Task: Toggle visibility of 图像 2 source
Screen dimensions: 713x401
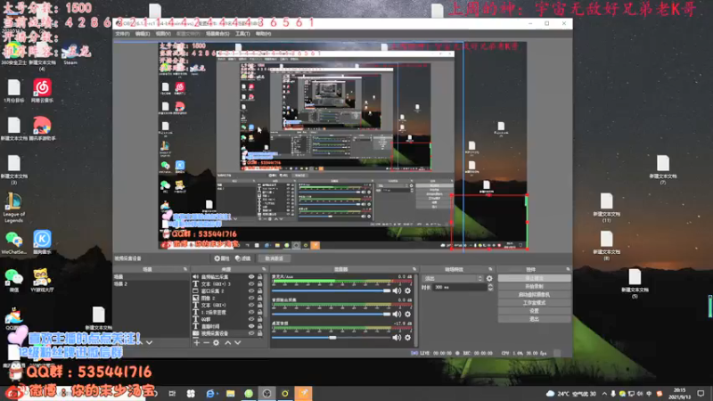Action: (251, 299)
